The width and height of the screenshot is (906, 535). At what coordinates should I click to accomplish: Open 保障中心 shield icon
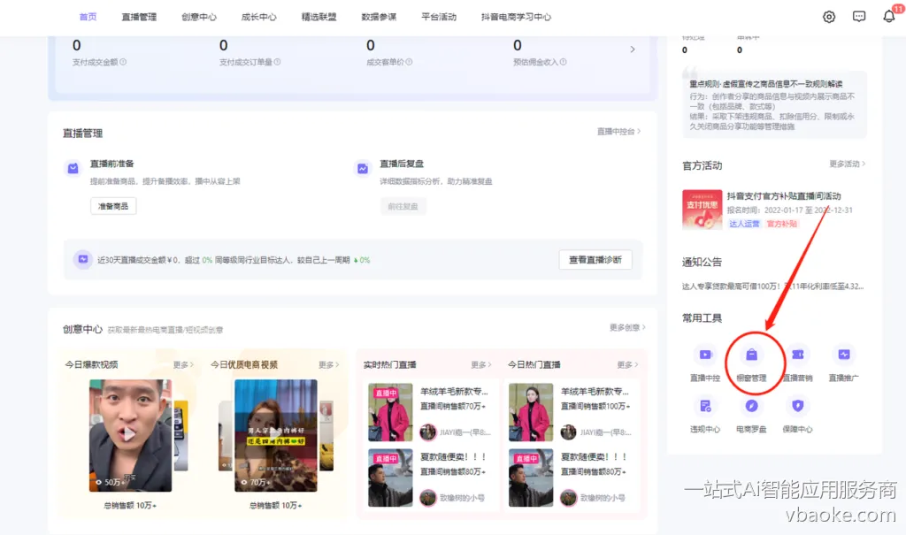797,406
